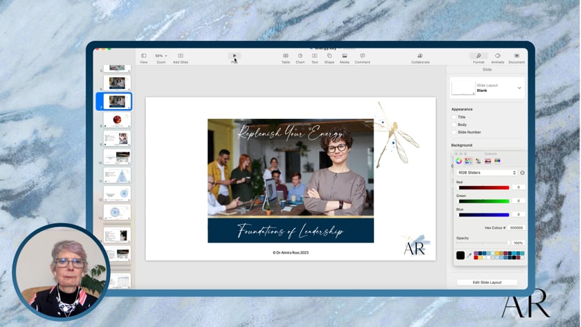Insert a Chart from the toolbar
This screenshot has width=581, height=327.
pos(300,55)
